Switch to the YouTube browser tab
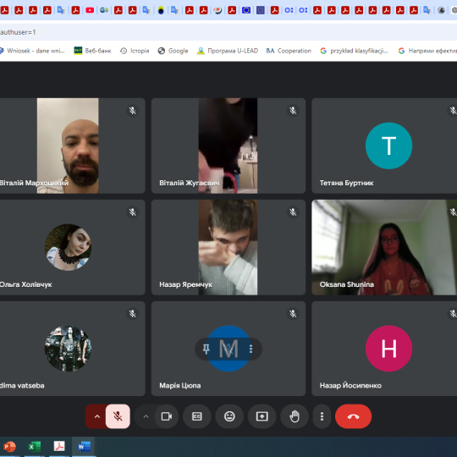The width and height of the screenshot is (457, 457). click(90, 10)
